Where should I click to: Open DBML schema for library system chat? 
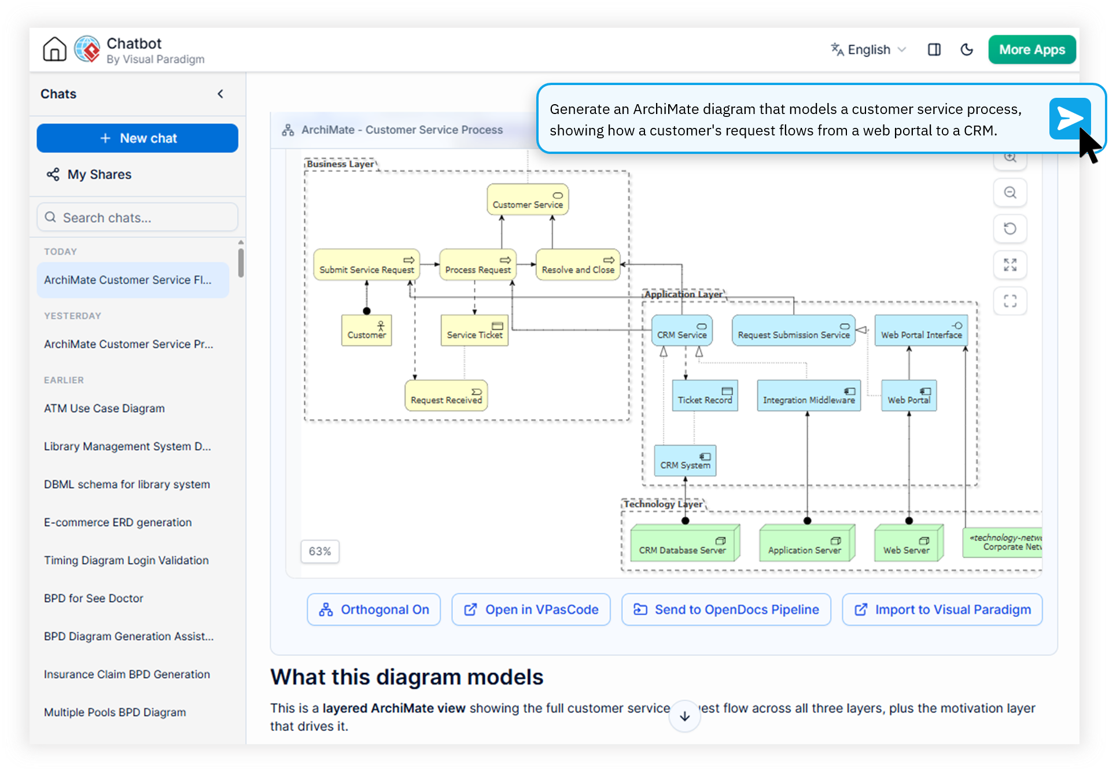tap(127, 484)
